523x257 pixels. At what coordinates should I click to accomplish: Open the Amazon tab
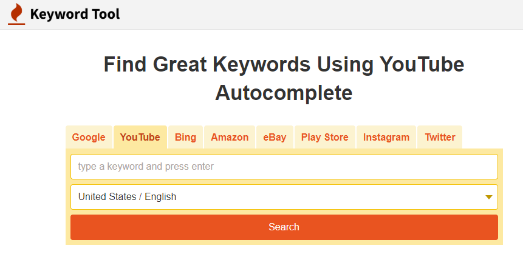tap(230, 137)
